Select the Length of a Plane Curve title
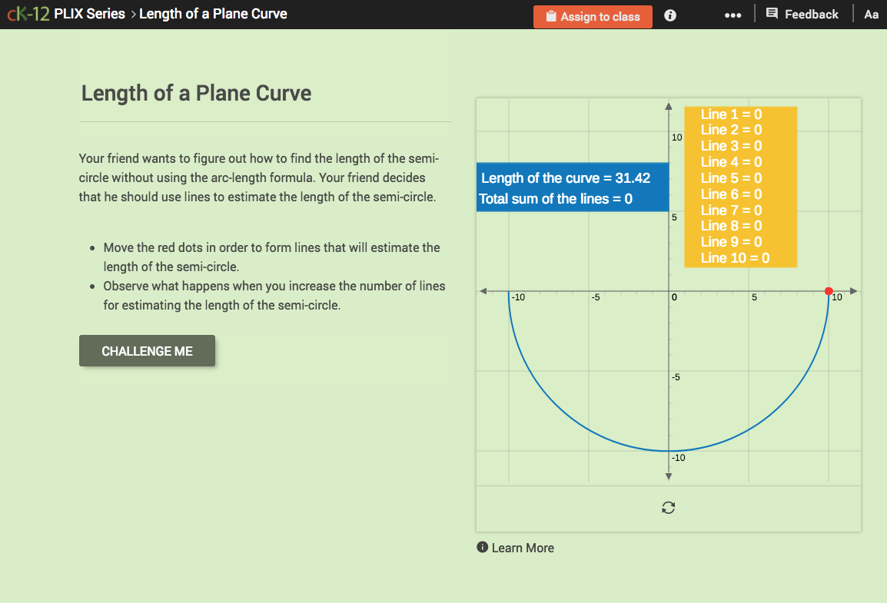Image resolution: width=887 pixels, height=603 pixels. point(195,93)
